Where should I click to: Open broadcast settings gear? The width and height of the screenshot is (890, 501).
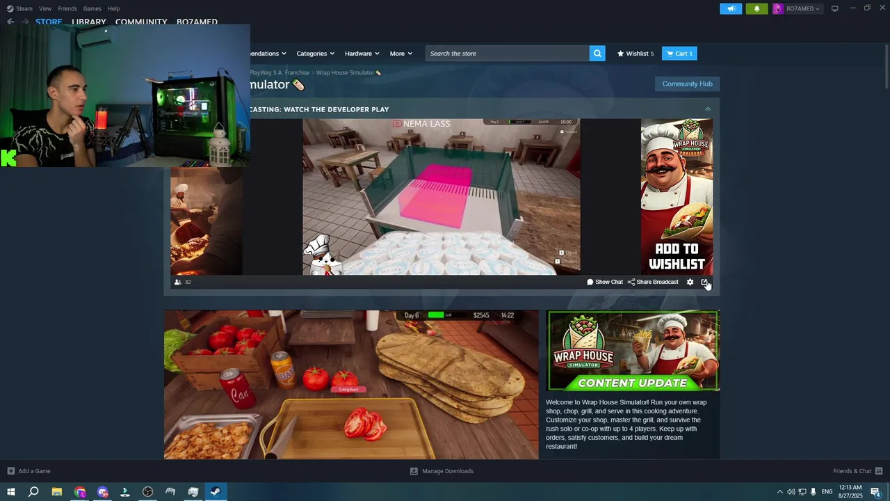690,282
